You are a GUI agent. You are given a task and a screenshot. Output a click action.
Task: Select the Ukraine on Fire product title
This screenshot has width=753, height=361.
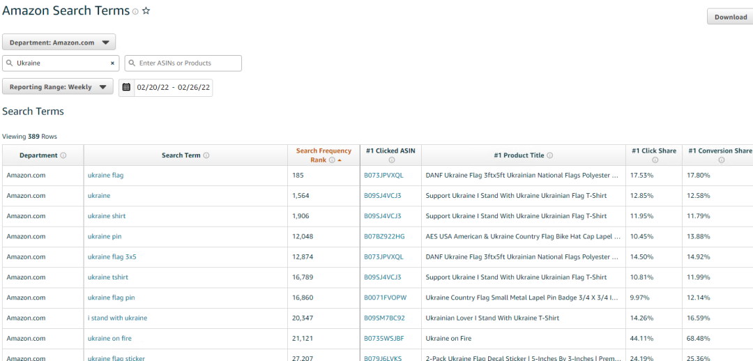pos(448,339)
